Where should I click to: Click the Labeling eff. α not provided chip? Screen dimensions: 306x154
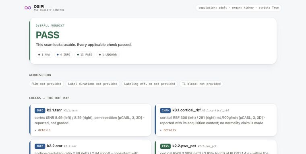coord(150,84)
